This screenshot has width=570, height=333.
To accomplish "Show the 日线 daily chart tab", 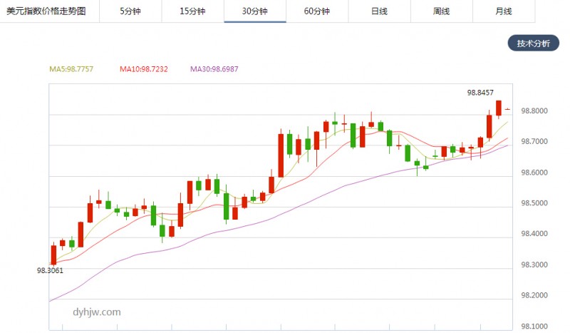I will (x=379, y=11).
